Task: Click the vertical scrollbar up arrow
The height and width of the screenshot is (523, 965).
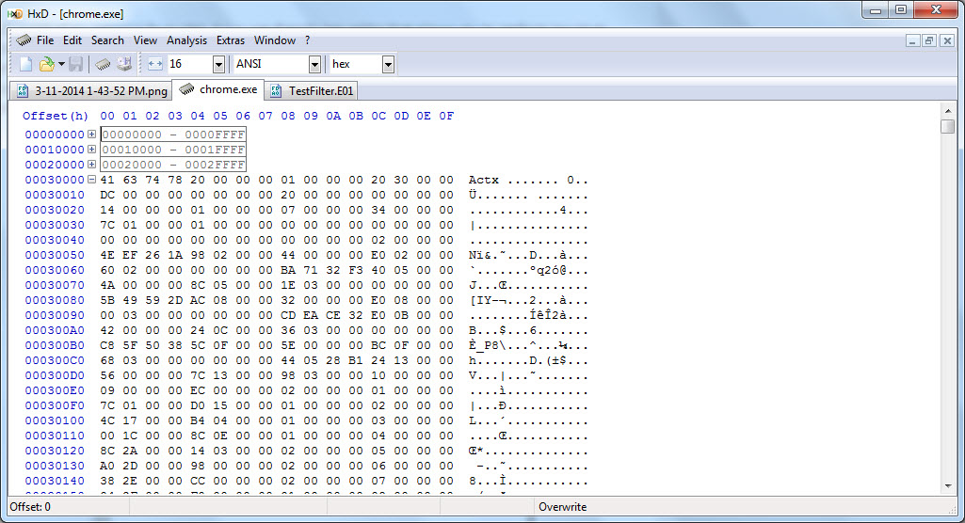Action: point(948,111)
